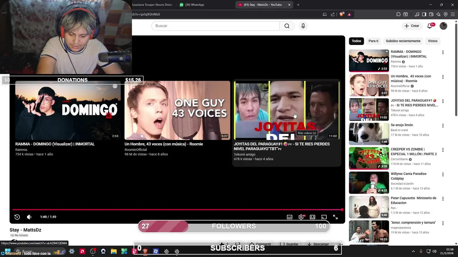Select the Subidos recientemente filter chip
Image resolution: width=458 pixels, height=257 pixels.
pos(403,41)
